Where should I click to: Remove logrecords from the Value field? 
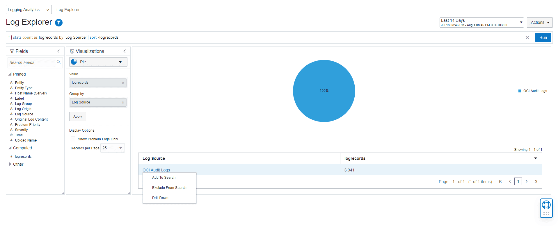point(123,83)
